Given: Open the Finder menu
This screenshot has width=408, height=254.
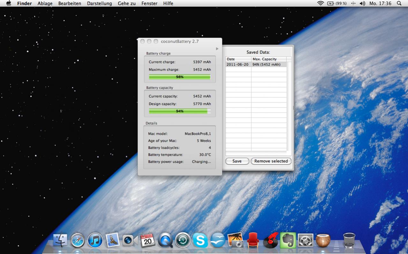Looking at the screenshot, I should pos(25,3).
